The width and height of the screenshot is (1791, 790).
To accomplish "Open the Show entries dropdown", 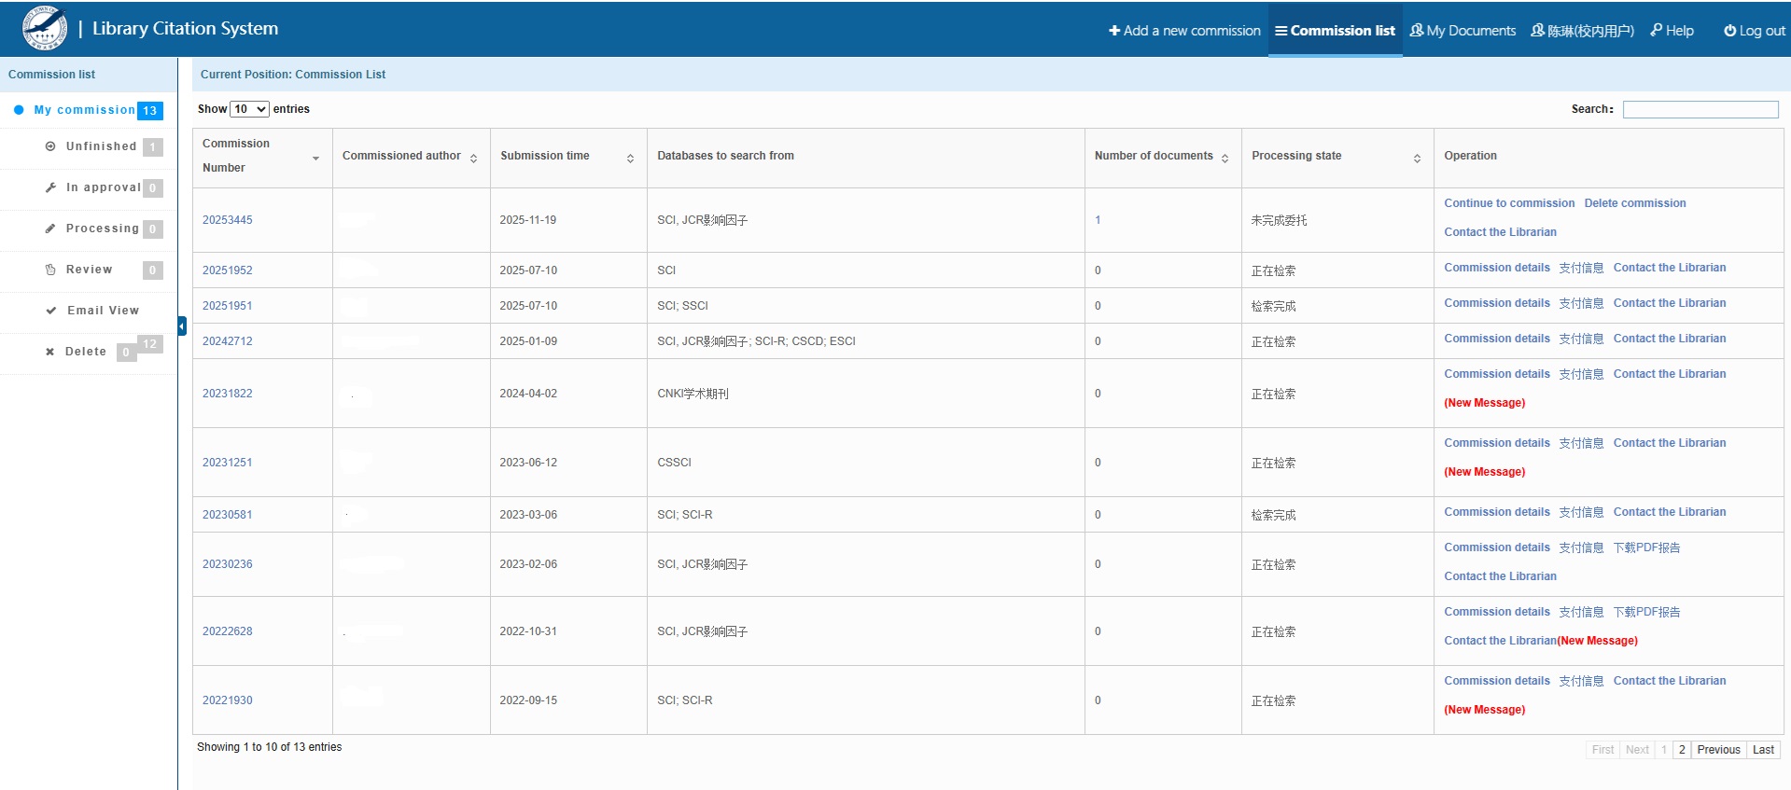I will point(249,109).
